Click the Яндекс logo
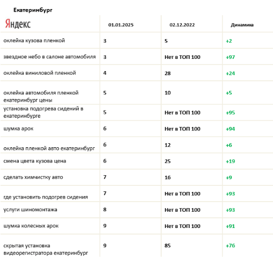This screenshot has height=262, width=273. pyautogui.click(x=18, y=24)
